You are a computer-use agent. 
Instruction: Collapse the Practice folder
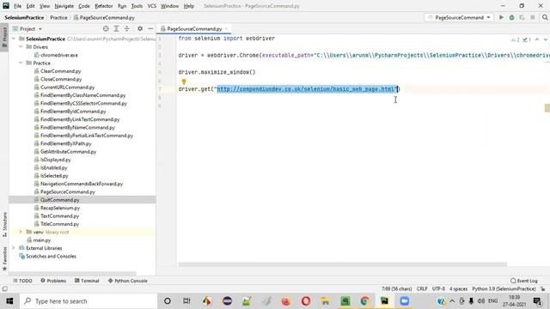(21, 63)
